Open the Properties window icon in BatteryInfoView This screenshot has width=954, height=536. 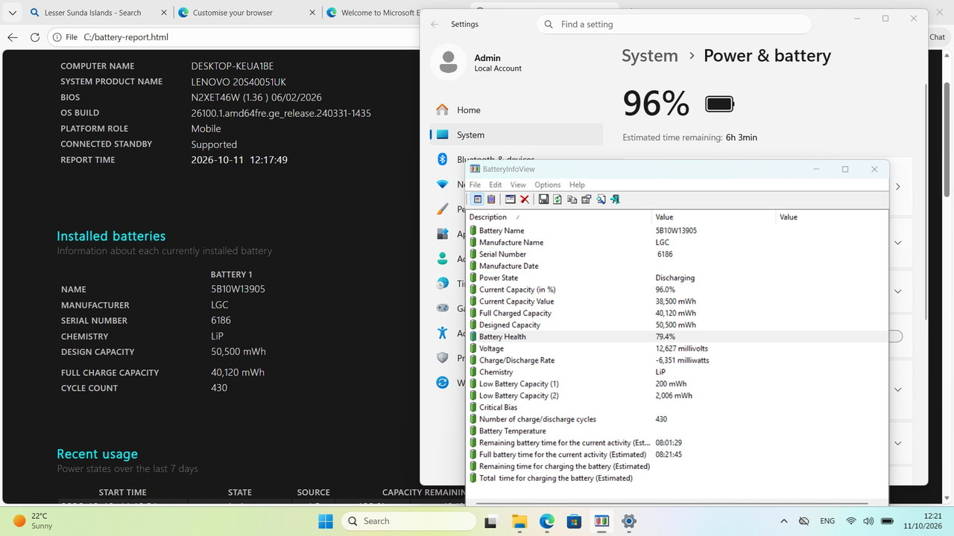click(511, 199)
